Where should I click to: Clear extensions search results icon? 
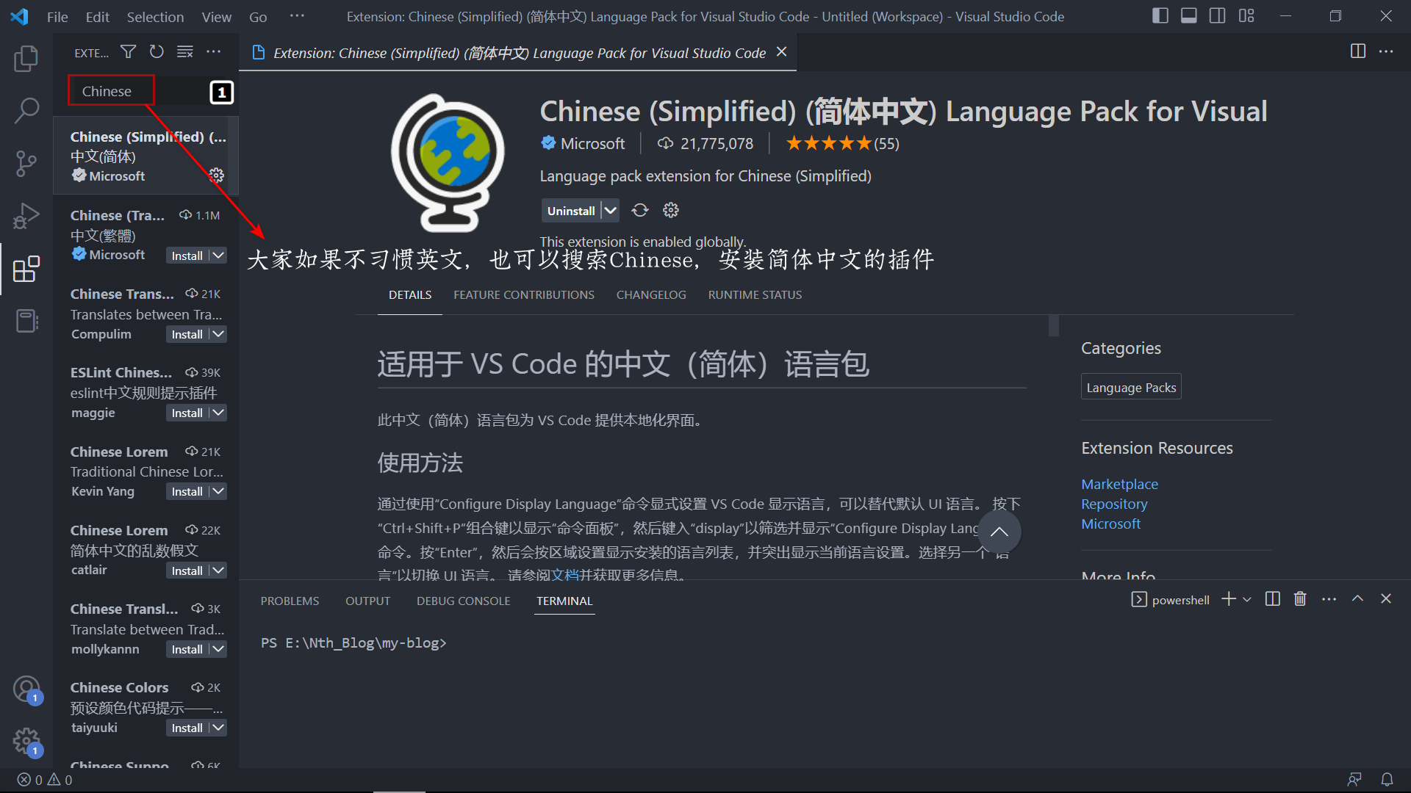[185, 51]
